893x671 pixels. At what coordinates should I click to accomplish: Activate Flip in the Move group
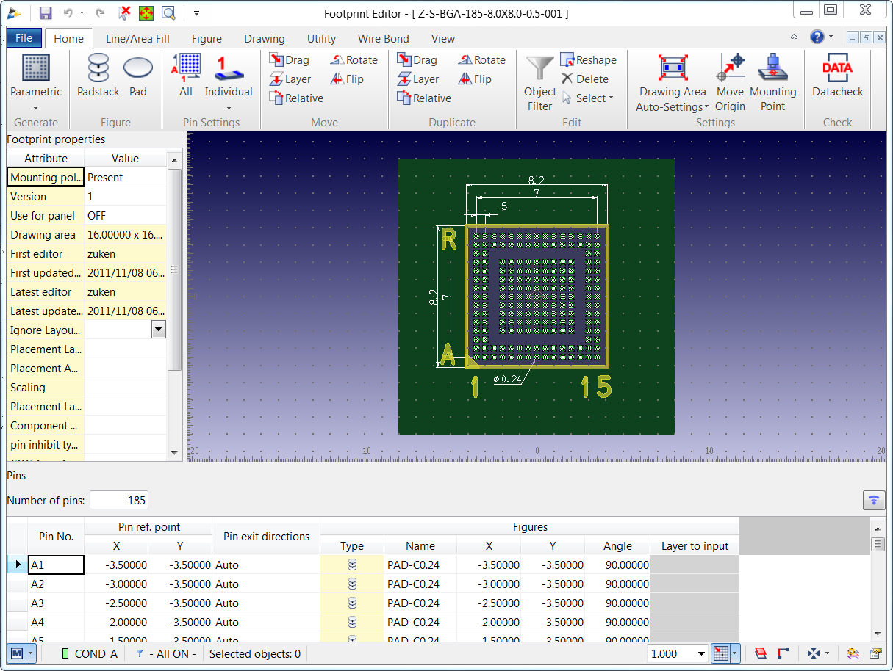coord(349,79)
